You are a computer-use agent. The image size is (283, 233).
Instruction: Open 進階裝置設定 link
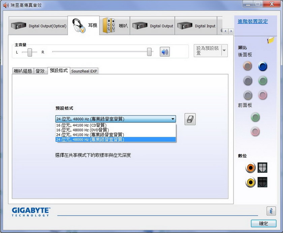(x=253, y=22)
